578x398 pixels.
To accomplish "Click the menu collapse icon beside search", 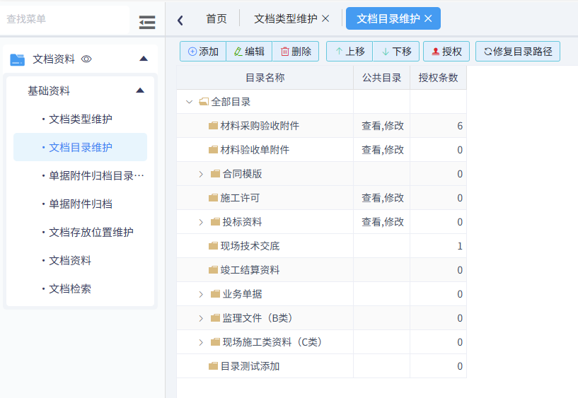I will (147, 23).
